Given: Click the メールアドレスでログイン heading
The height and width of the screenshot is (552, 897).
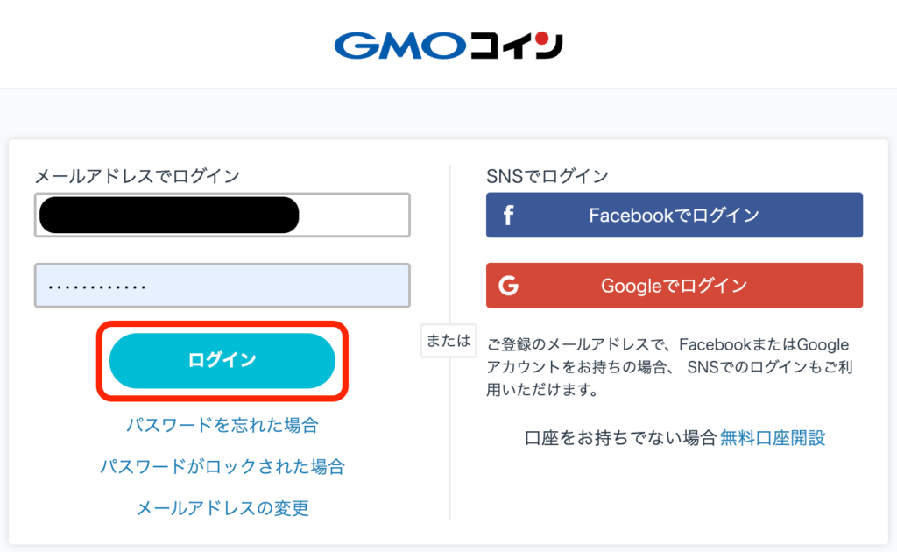Looking at the screenshot, I should (x=138, y=176).
